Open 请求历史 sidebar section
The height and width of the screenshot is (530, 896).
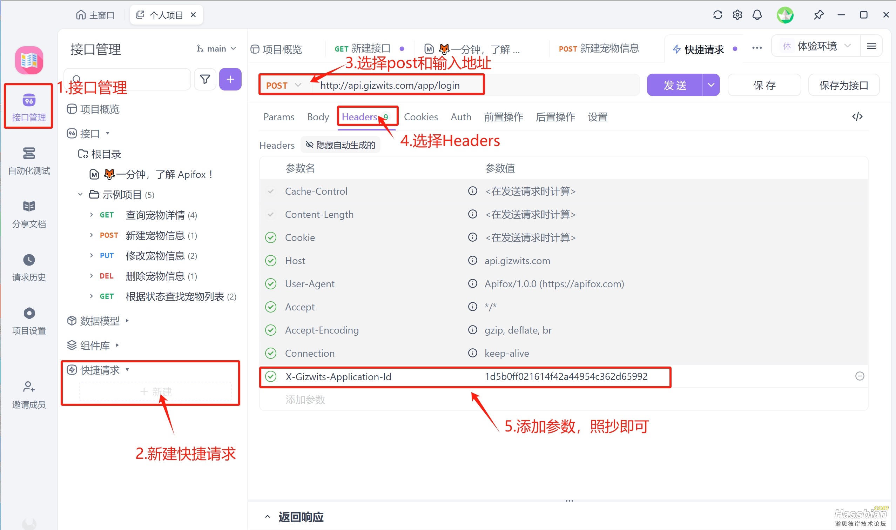[29, 268]
